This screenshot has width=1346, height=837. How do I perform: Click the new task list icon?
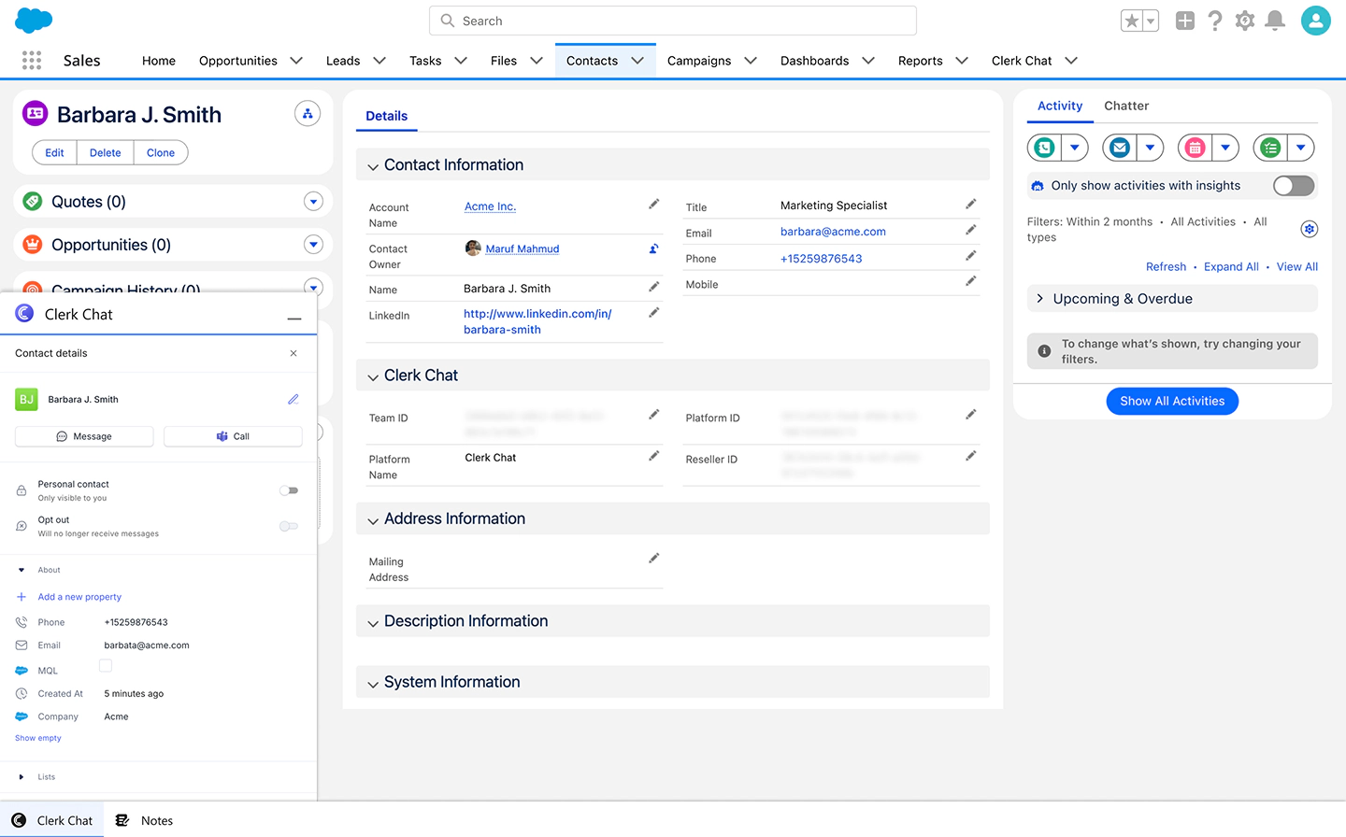point(1270,148)
